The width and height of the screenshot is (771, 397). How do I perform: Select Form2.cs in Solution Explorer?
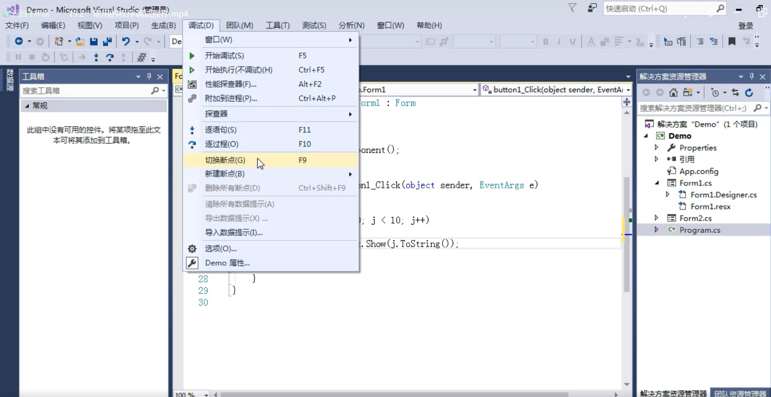tap(695, 218)
